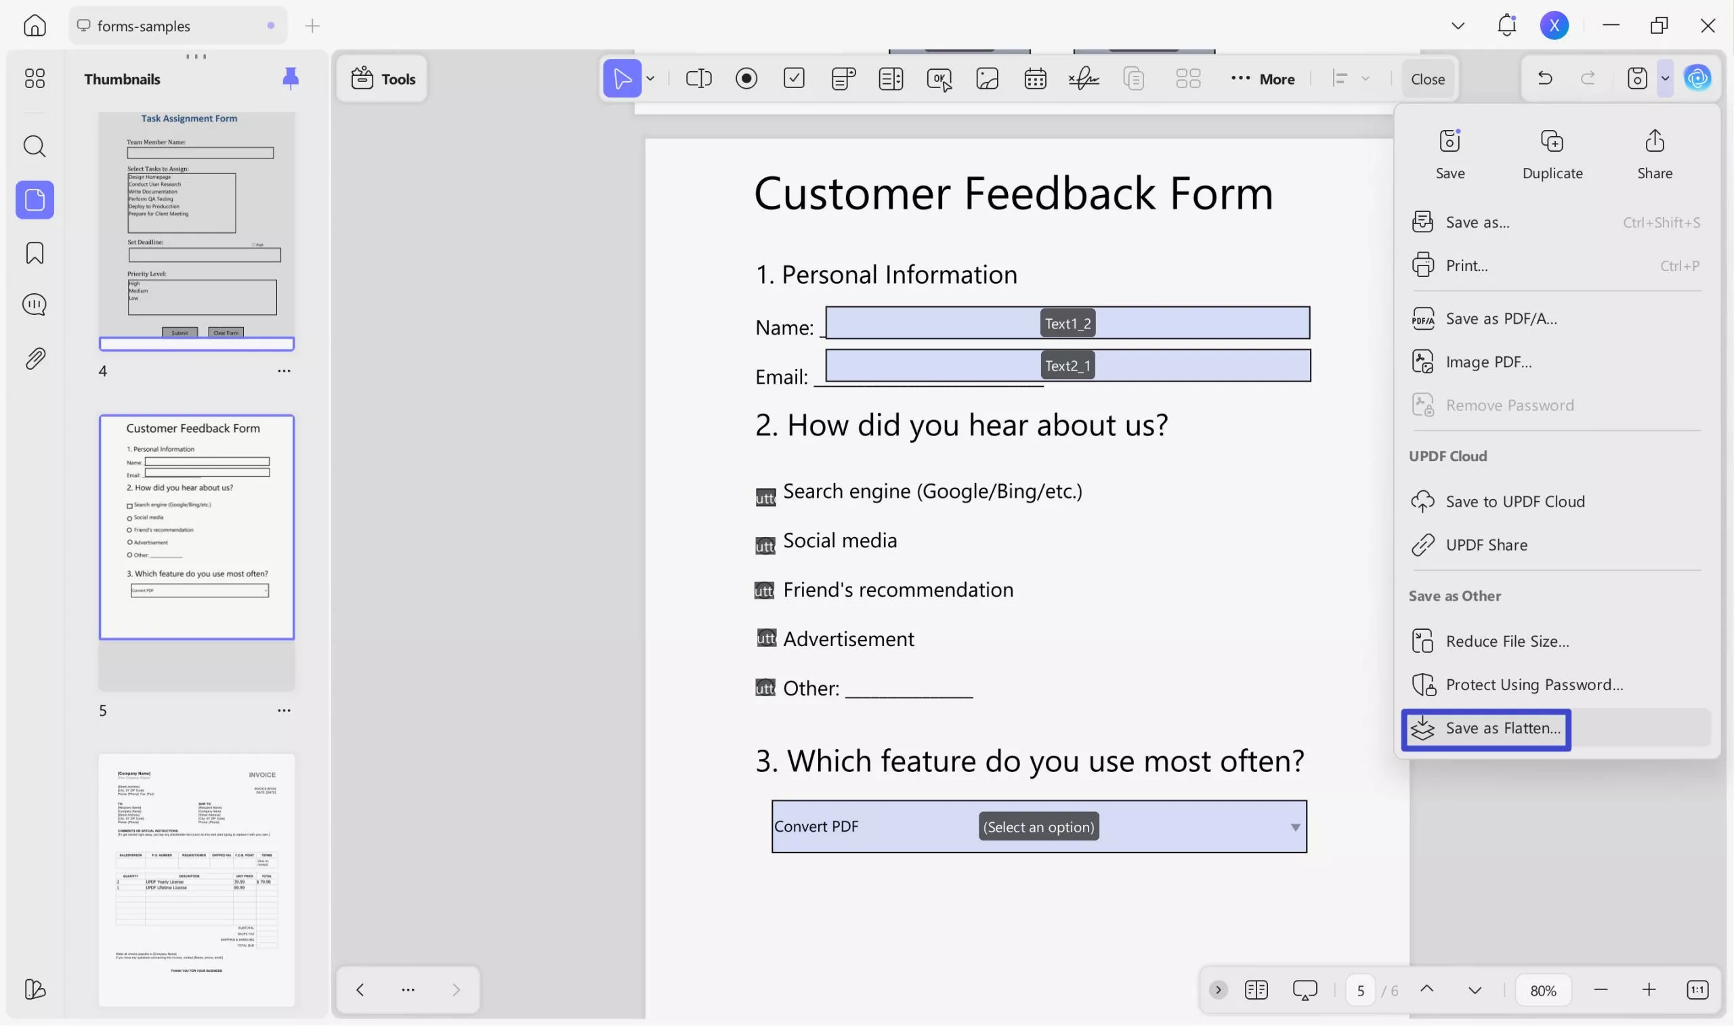
Task: Expand the select tool dropdown arrow
Action: pos(650,78)
